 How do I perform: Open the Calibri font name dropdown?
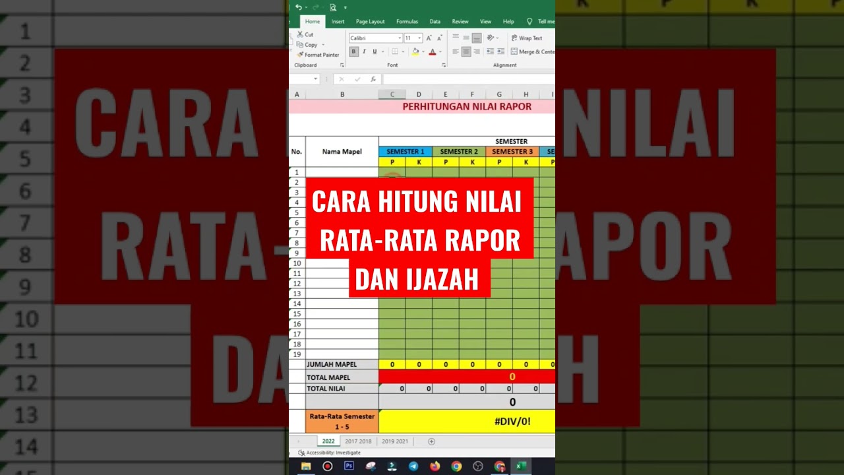coord(400,38)
